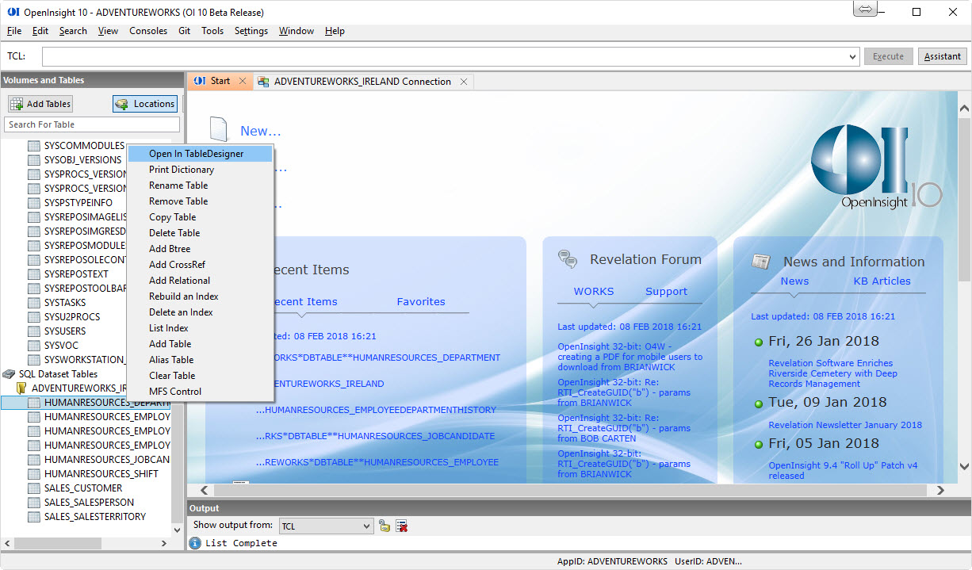Click the ADVENTUREWORKS_IRELAND database icon
The height and width of the screenshot is (570, 972).
tap(21, 388)
